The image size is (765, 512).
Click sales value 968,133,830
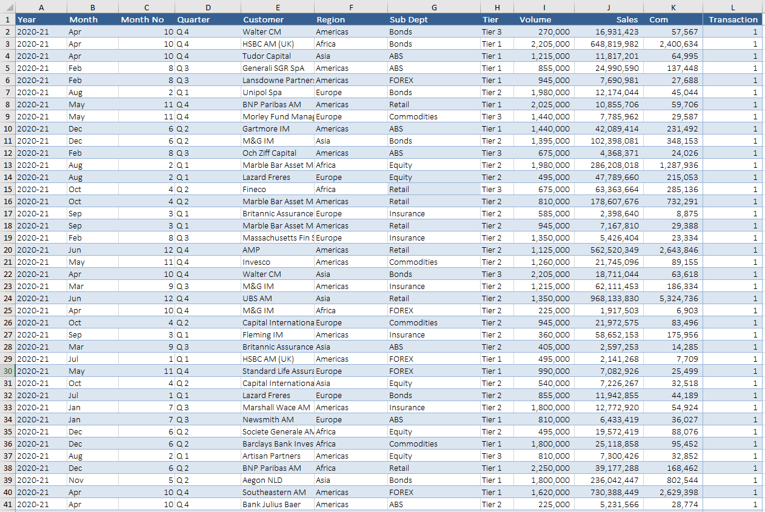point(608,298)
